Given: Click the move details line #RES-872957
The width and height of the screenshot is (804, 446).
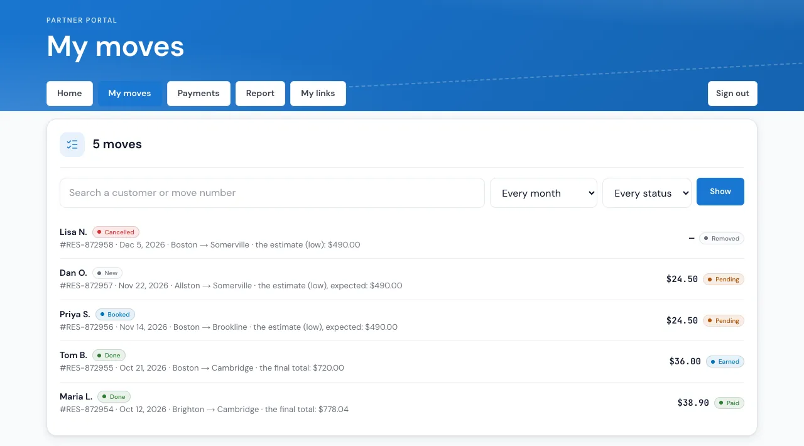Looking at the screenshot, I should 231,285.
